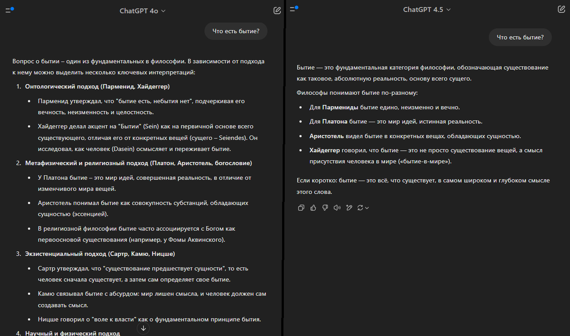This screenshot has width=570, height=336.
Task: Select user message bubble in 4.5 window
Action: (520, 37)
